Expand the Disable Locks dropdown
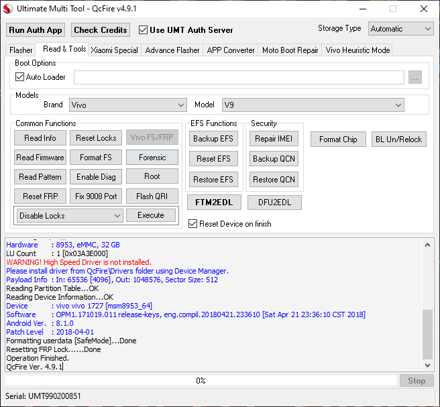This screenshot has width=440, height=407. 70,216
